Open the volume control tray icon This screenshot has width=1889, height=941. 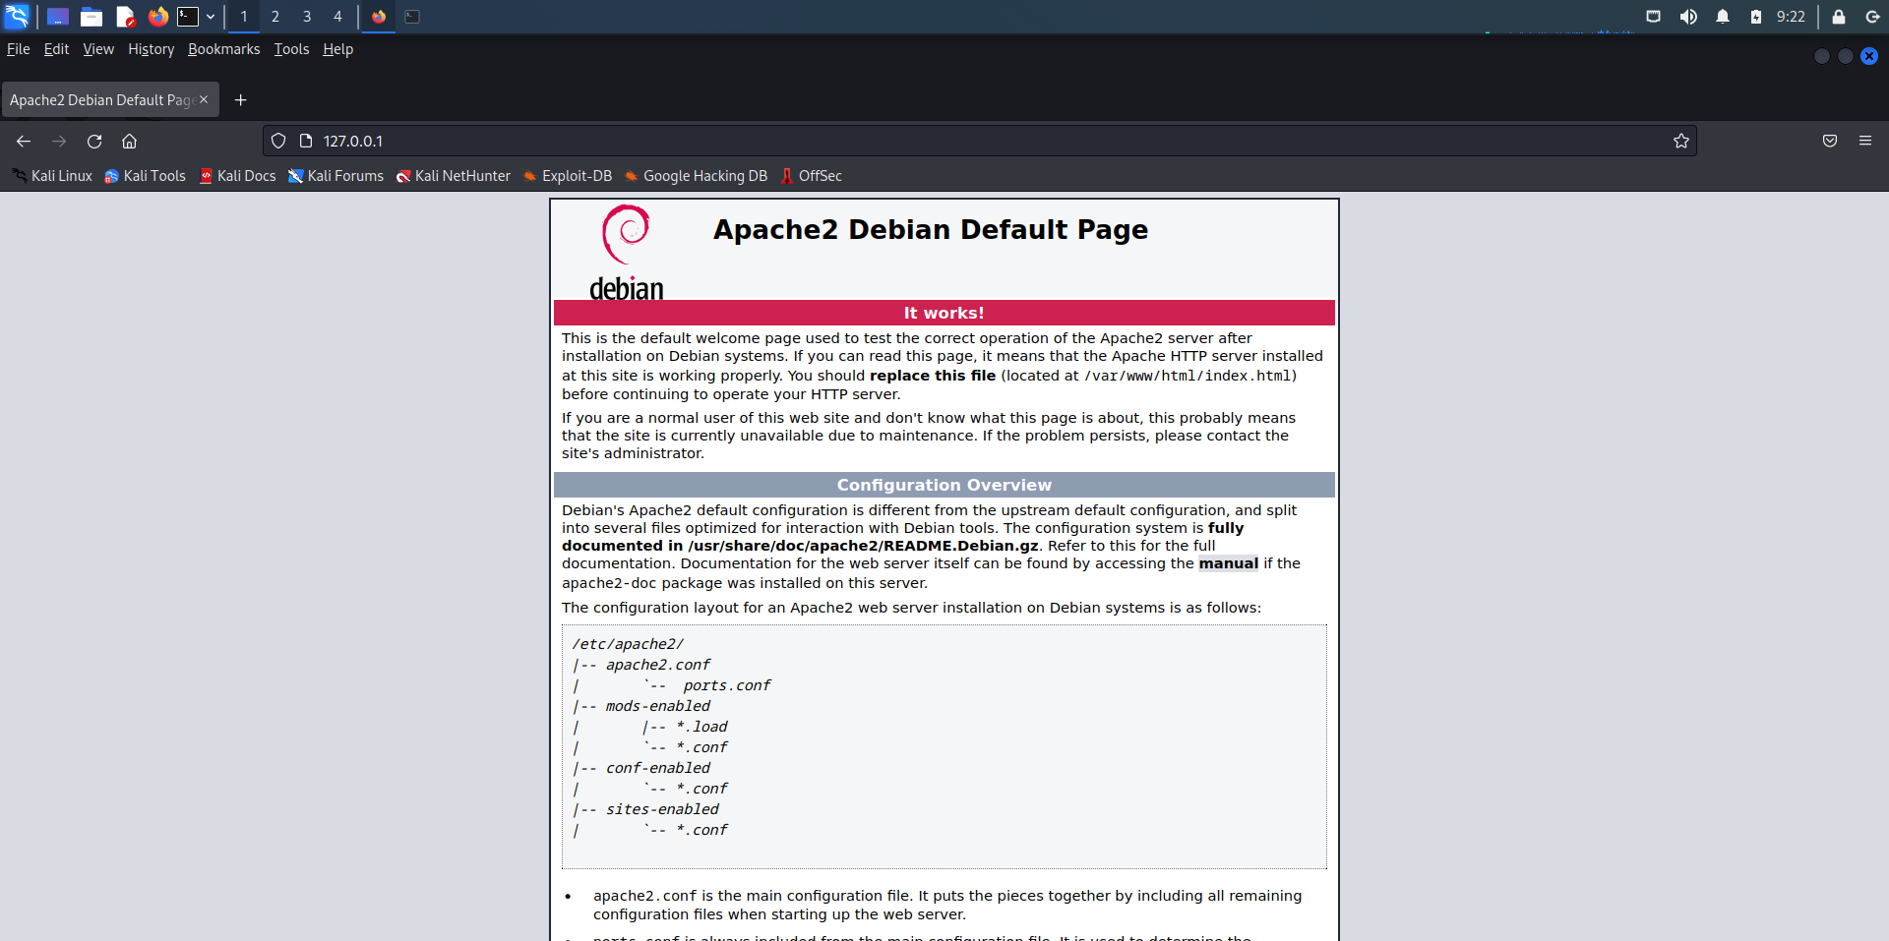pos(1688,17)
